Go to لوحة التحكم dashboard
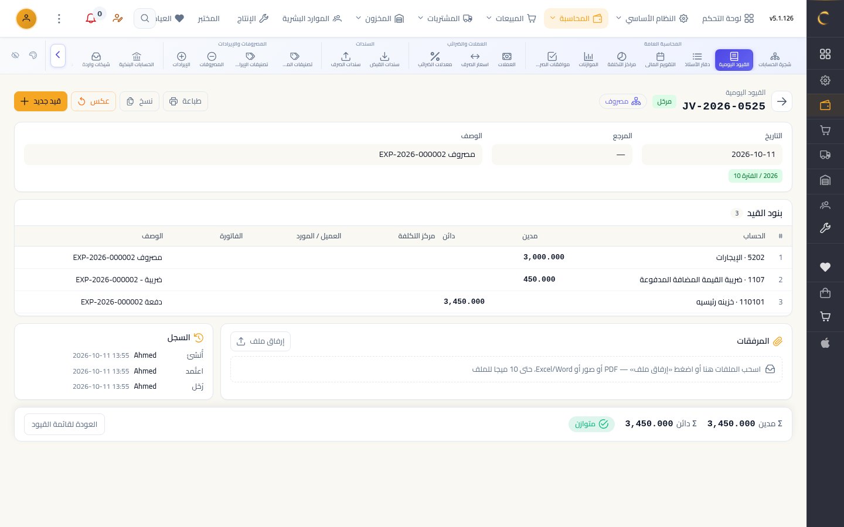This screenshot has height=527, width=844. [728, 19]
